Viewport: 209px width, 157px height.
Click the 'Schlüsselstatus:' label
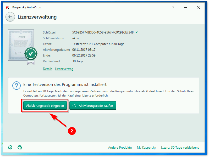point(54,38)
